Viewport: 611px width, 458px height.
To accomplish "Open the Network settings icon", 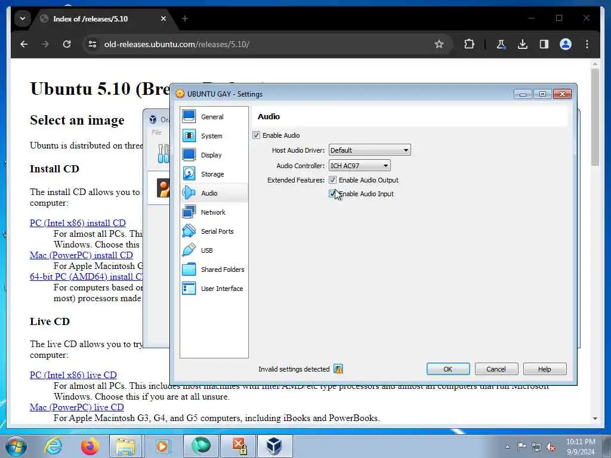I will 189,212.
